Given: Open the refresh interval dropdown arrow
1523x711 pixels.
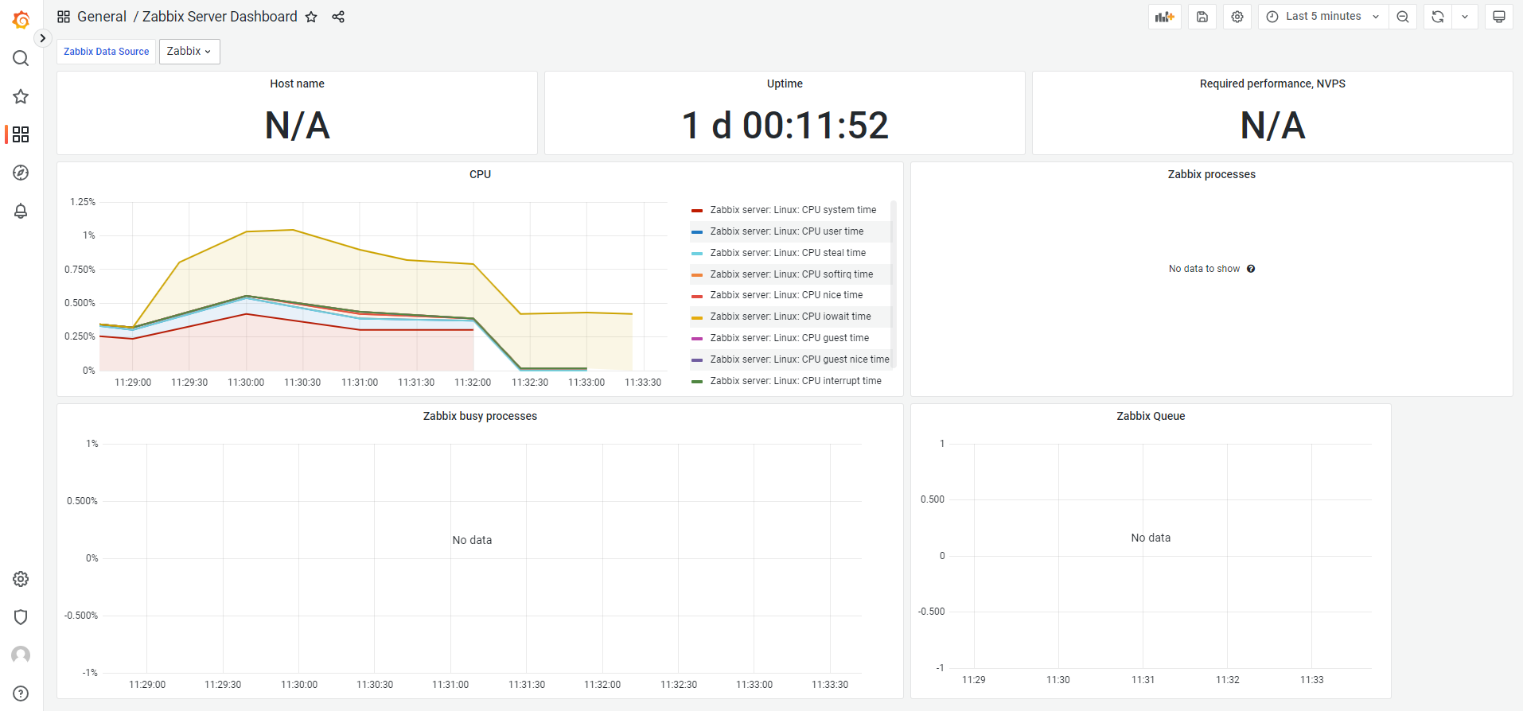Looking at the screenshot, I should point(1465,17).
